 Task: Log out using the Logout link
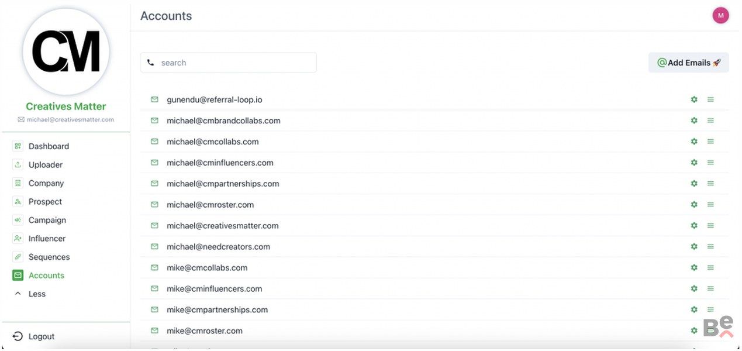[41, 336]
